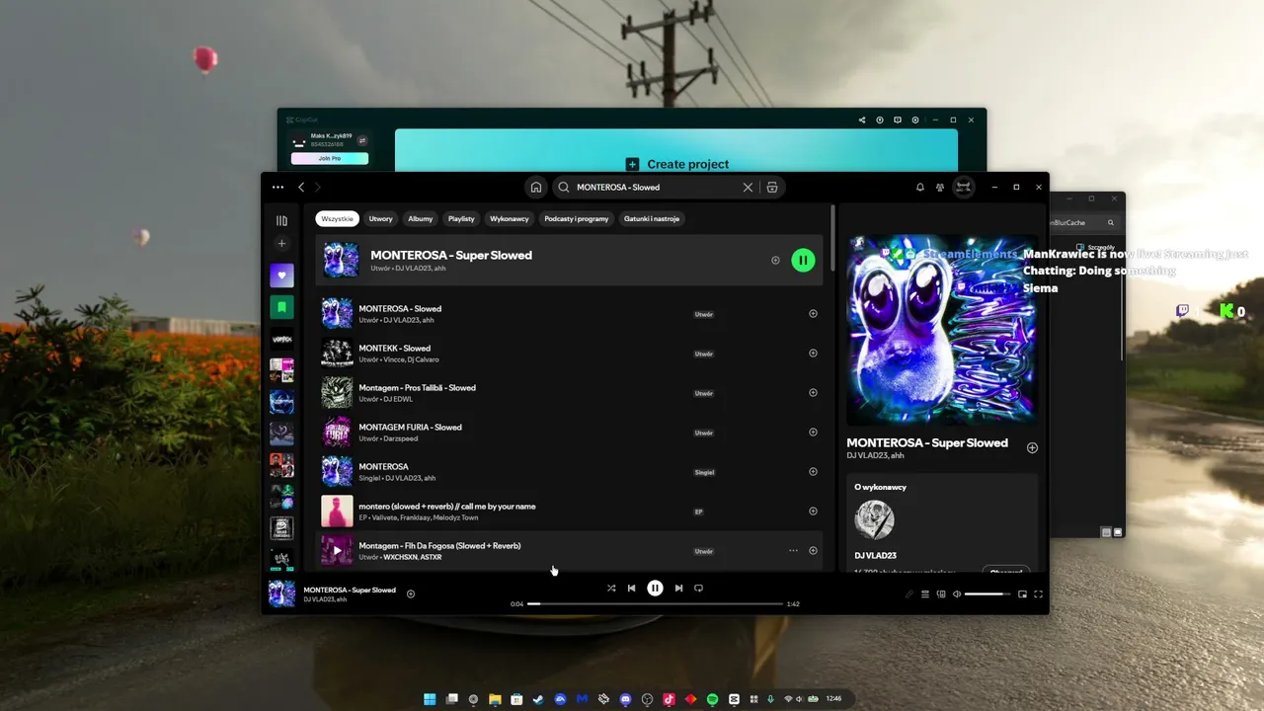Screen dimensions: 1264x711
Task: Select the Playlisty filter
Action: coord(461,218)
